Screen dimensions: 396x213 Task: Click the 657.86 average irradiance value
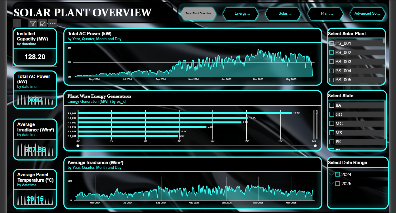point(35,150)
